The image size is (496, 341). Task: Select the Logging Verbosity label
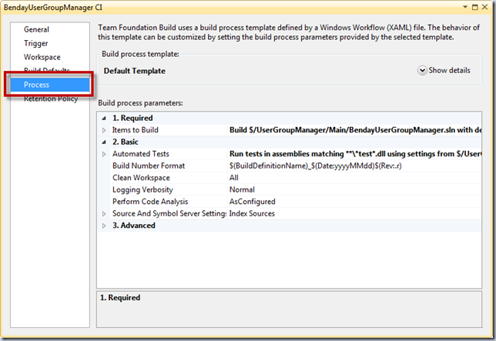[142, 189]
